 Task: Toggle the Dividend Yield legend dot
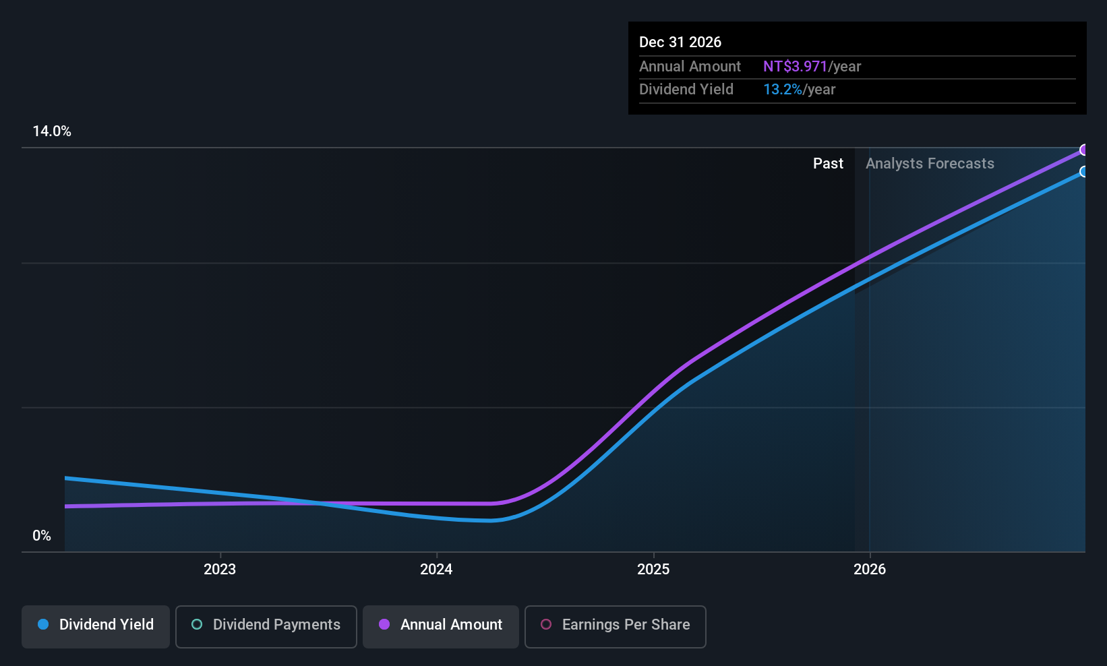pyautogui.click(x=42, y=625)
